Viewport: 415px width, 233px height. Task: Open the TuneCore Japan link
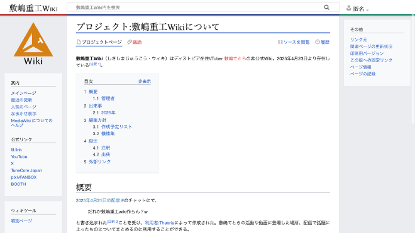(x=26, y=170)
